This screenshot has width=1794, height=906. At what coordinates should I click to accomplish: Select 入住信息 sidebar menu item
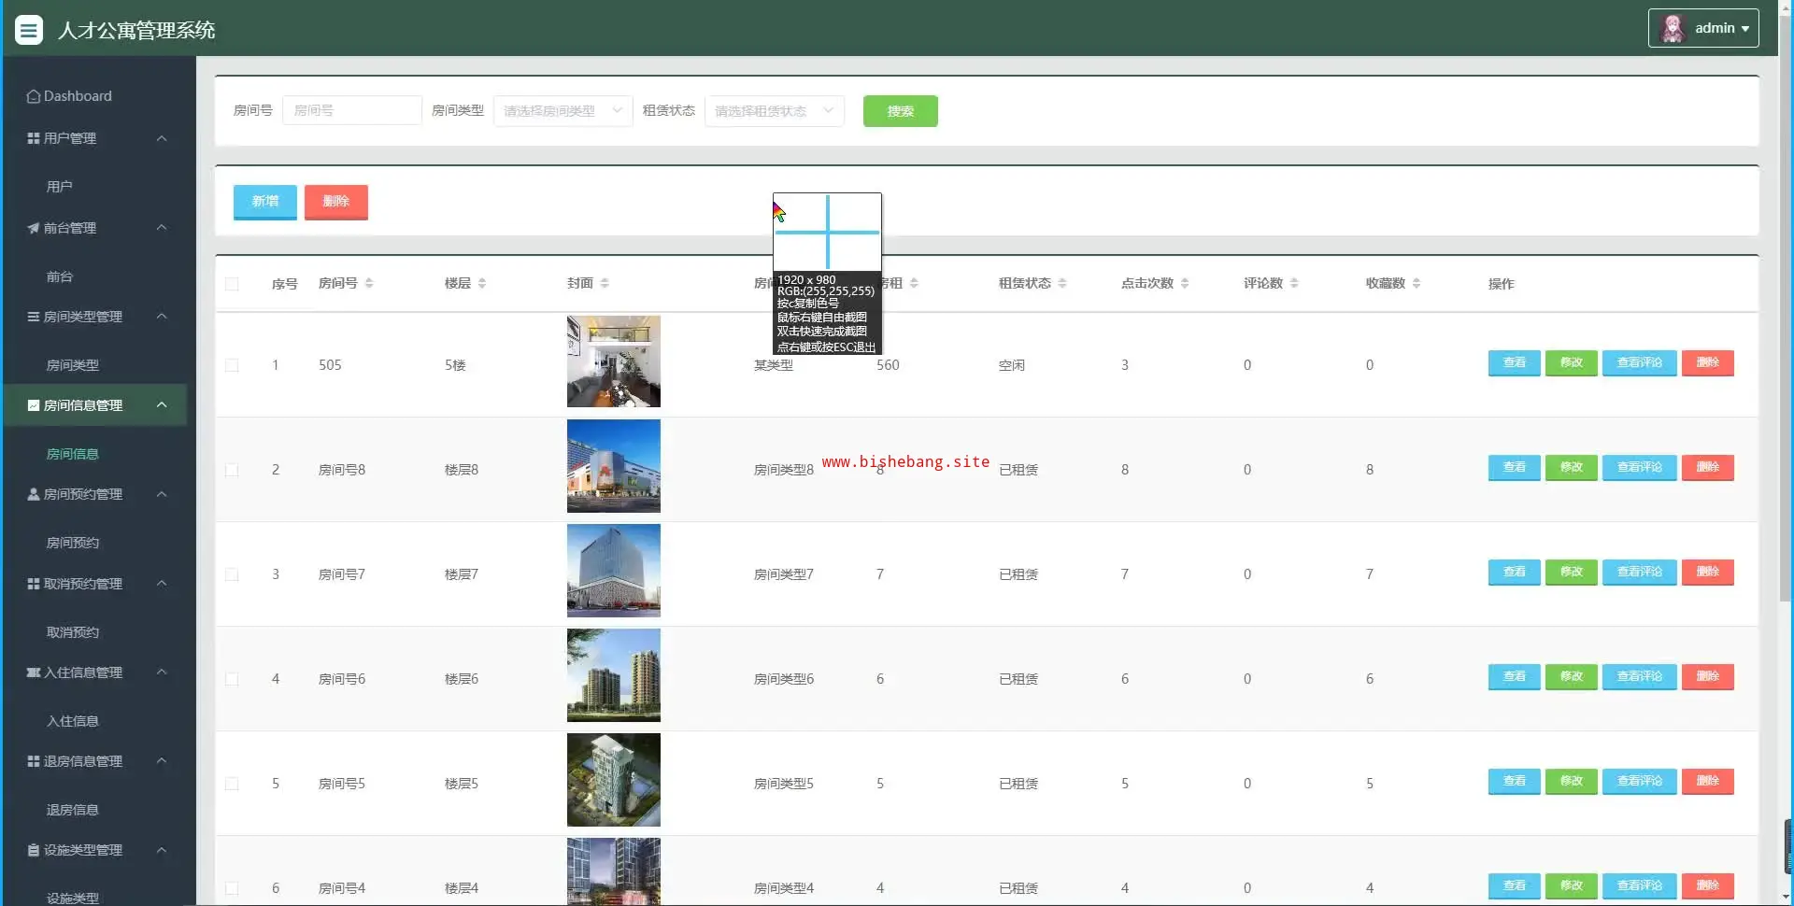(x=73, y=721)
